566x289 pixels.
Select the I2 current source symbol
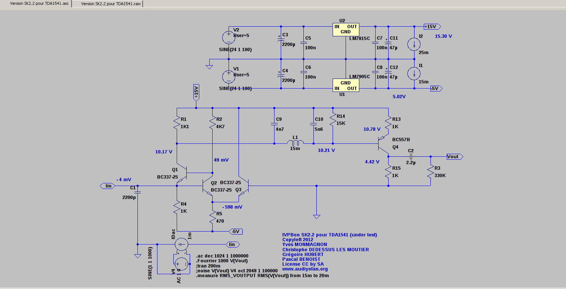click(414, 44)
